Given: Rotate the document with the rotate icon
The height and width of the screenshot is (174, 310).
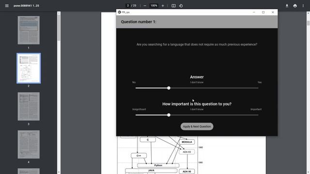Looking at the screenshot, I should pos(181,6).
